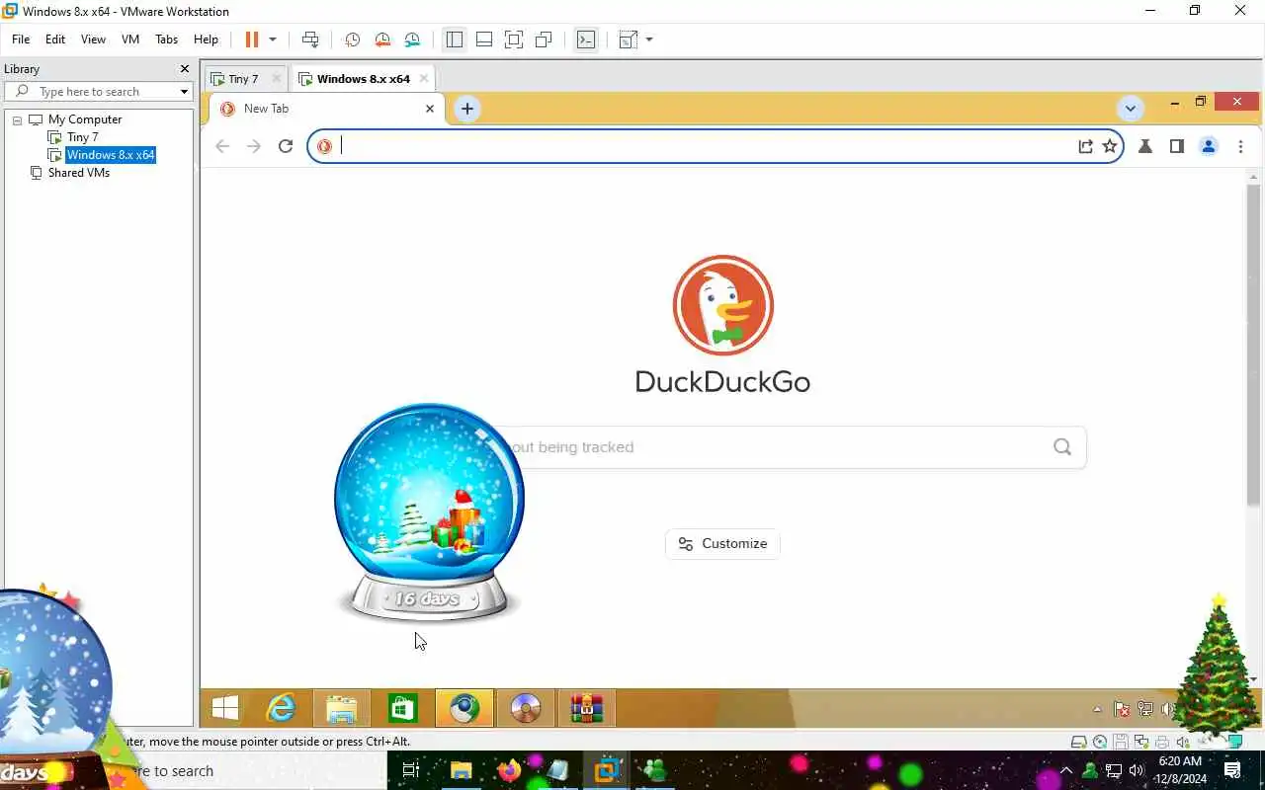Open the VM menu
Screen dimensions: 1265x790
pos(130,39)
